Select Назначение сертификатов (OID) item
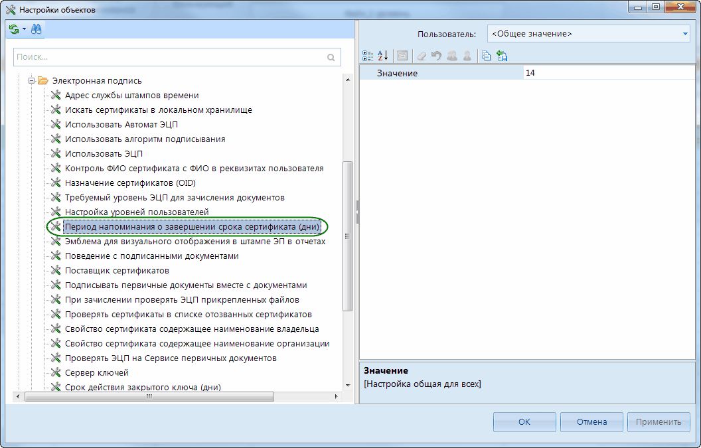Viewport: 701px width, 448px height. click(x=130, y=183)
